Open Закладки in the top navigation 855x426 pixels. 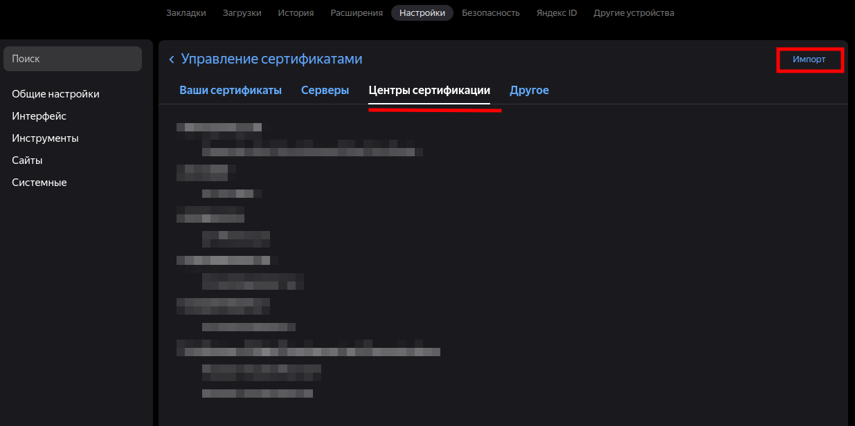[x=186, y=12]
